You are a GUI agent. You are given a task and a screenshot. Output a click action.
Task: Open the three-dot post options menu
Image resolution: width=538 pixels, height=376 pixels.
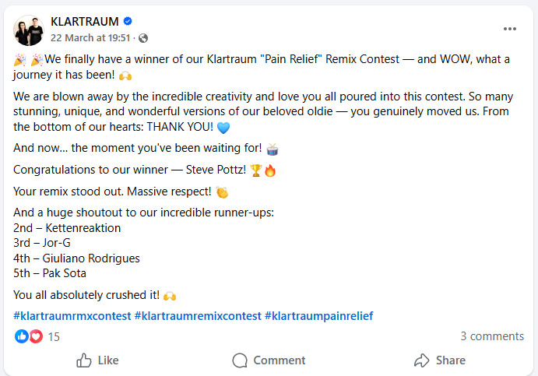(510, 29)
